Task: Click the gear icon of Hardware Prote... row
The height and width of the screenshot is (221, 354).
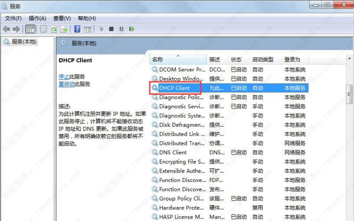Action: point(155,208)
